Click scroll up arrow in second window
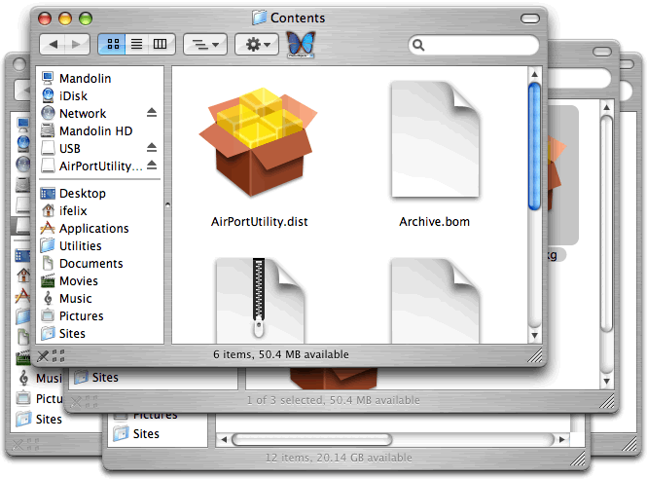647x479 pixels. point(606,107)
